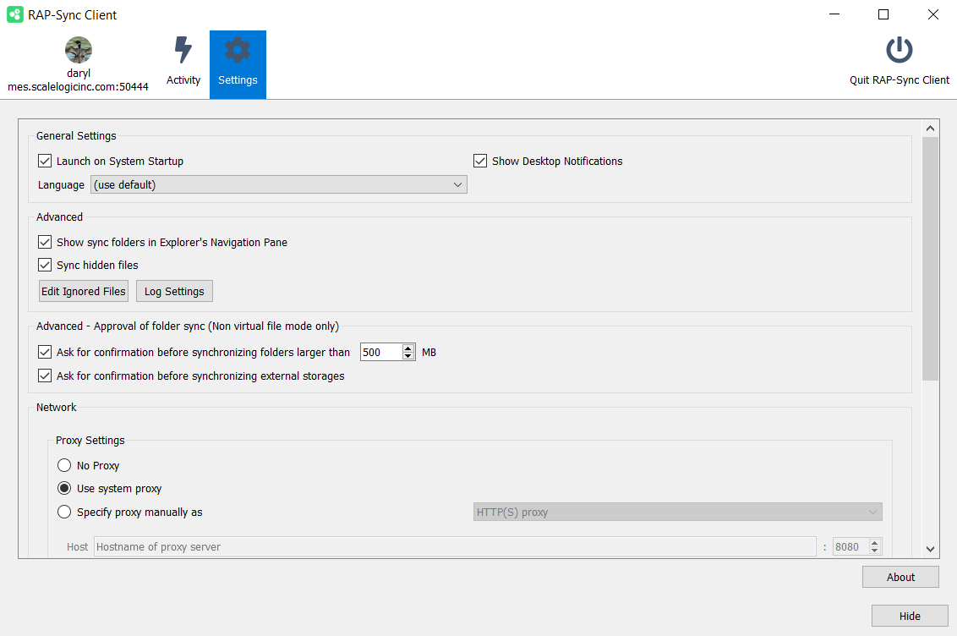Click the proxy Host hostname field
The height and width of the screenshot is (636, 957).
[455, 546]
